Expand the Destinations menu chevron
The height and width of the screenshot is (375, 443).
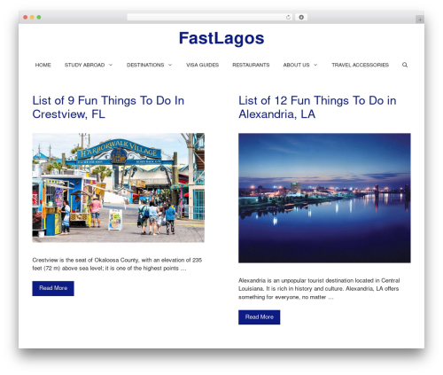(x=170, y=65)
